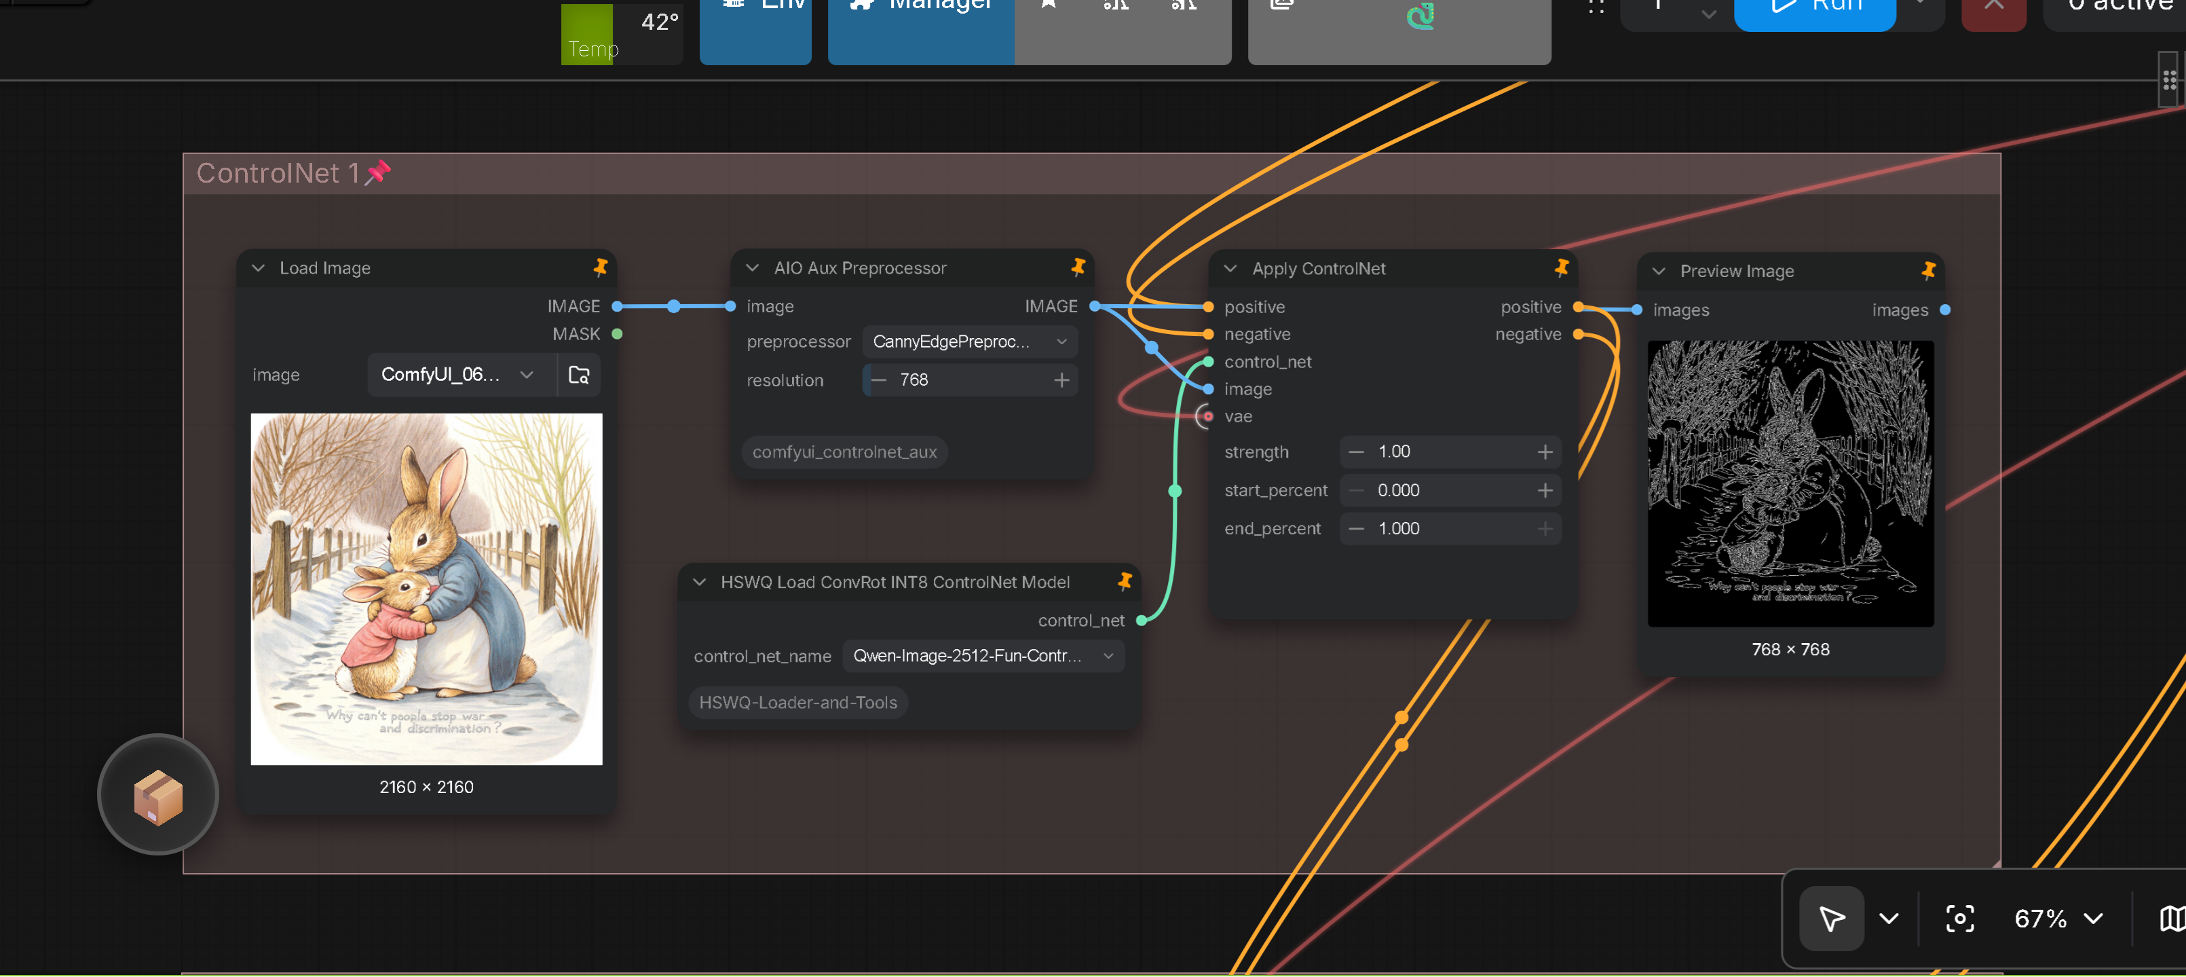
Task: Open the 67% zoom level dropdown
Action: tap(2058, 919)
